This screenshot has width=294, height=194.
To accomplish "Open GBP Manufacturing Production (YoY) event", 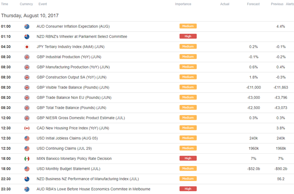I will point(73,67).
